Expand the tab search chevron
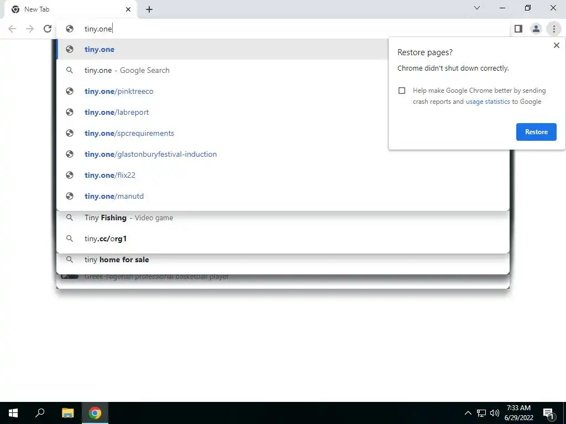The width and height of the screenshot is (566, 424). (x=477, y=8)
